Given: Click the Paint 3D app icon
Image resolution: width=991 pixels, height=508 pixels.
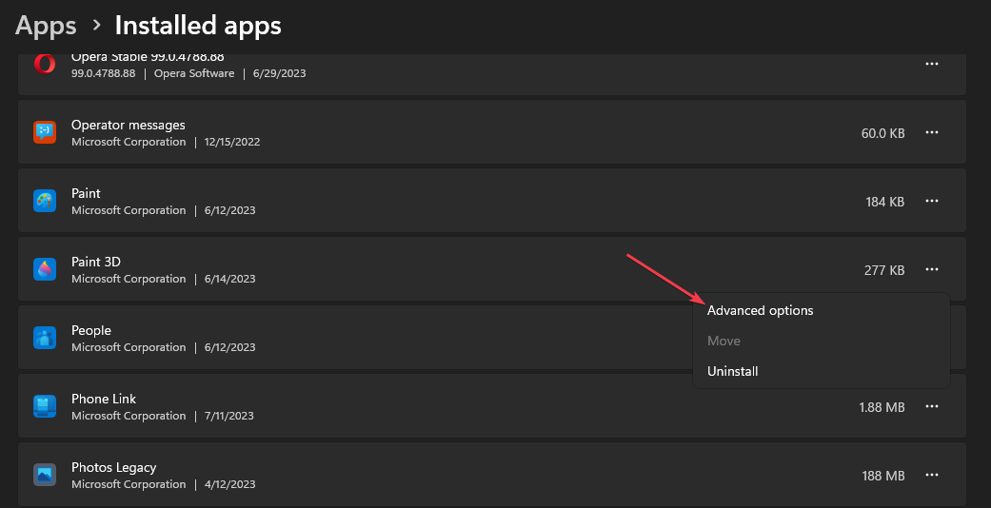Looking at the screenshot, I should [45, 270].
